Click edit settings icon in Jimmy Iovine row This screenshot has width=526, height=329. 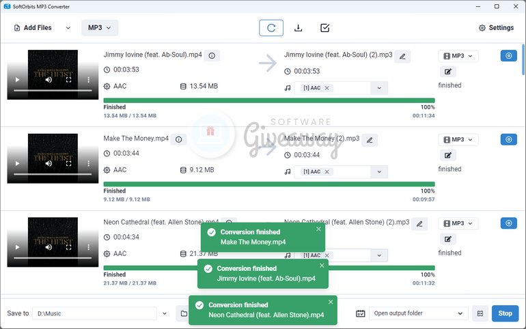448,72
